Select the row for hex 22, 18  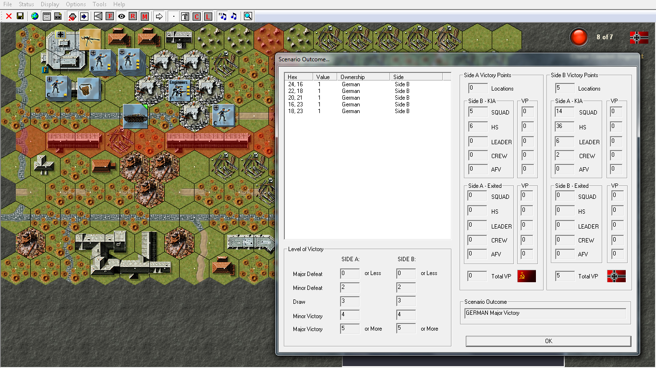click(x=367, y=91)
